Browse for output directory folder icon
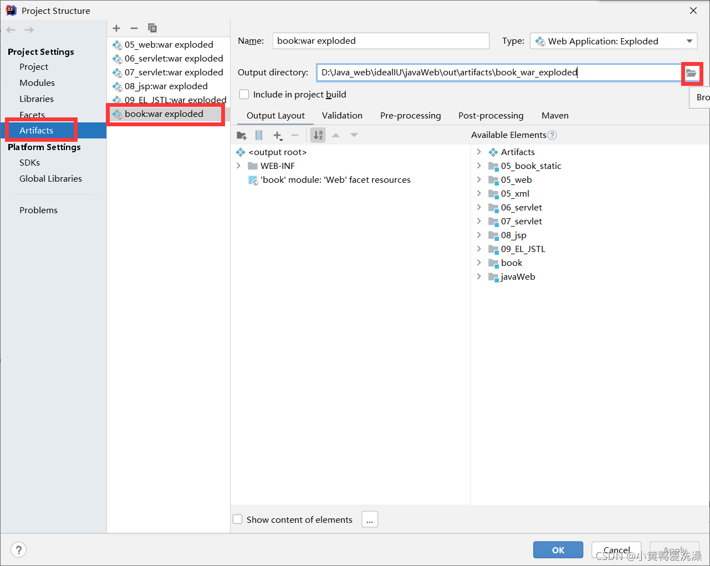Image resolution: width=710 pixels, height=566 pixels. coord(691,73)
